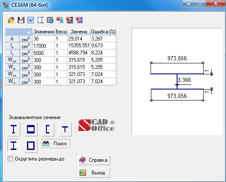Click the Значения column header
Image resolution: width=226 pixels, height=182 pixels.
coord(43,32)
